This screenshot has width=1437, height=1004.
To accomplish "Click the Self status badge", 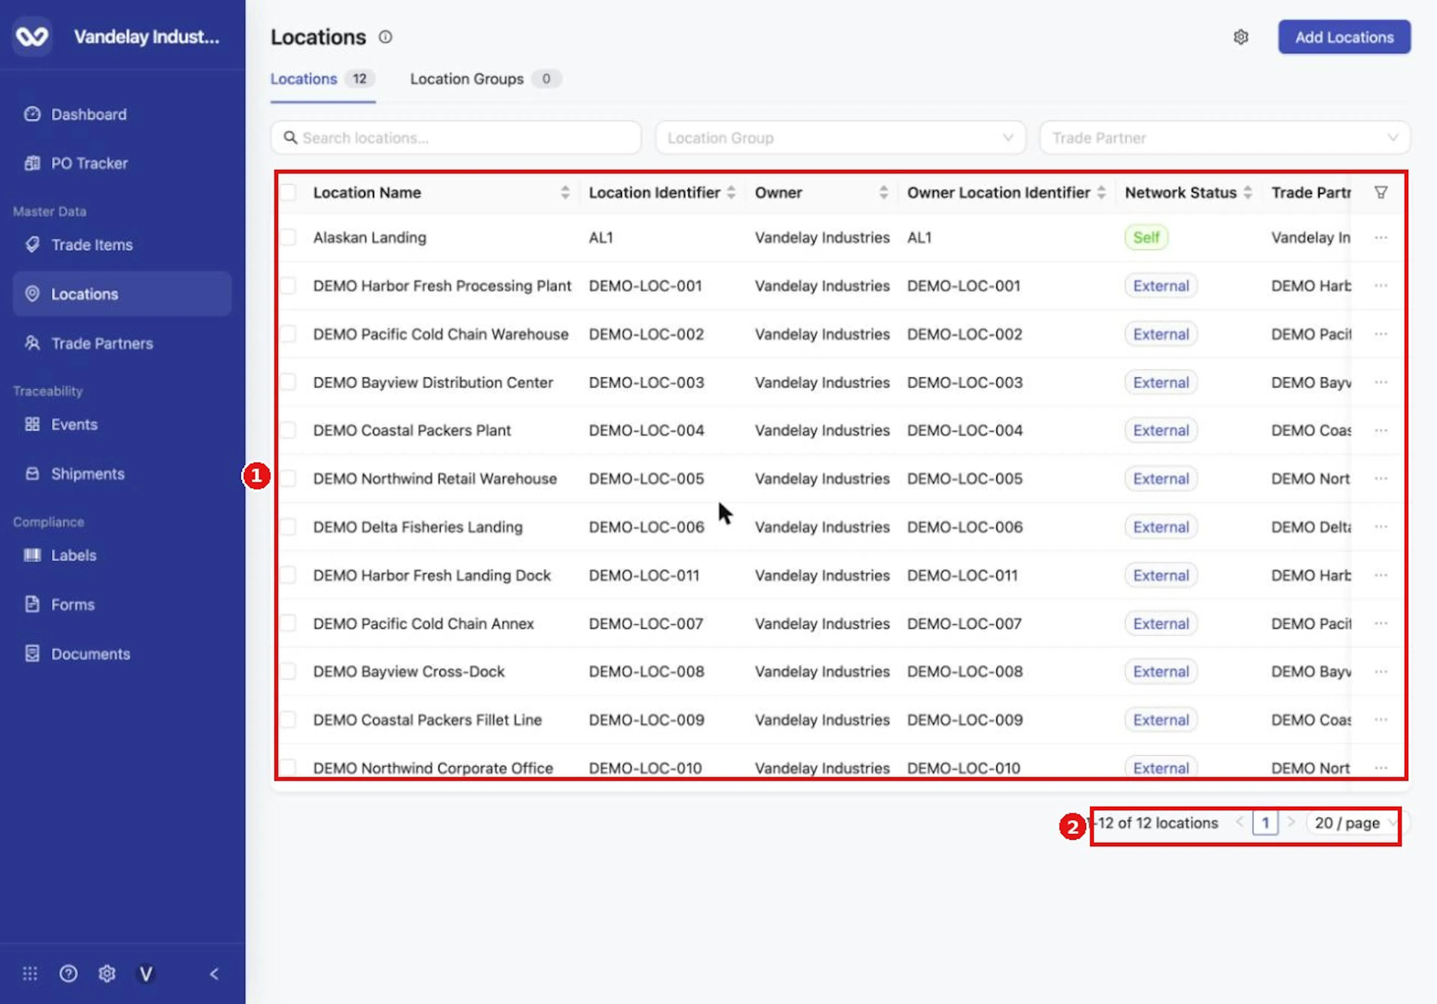I will point(1146,237).
